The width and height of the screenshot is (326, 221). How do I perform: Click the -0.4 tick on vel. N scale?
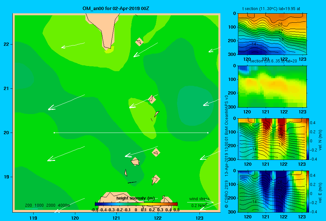pyautogui.click(x=314, y=159)
